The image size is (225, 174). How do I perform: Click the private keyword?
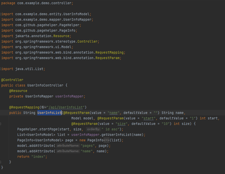point(16,96)
